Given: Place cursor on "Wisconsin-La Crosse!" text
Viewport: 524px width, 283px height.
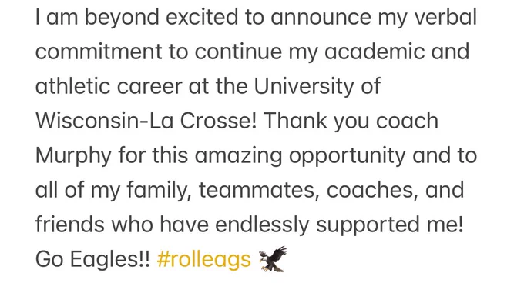Looking at the screenshot, I should click(146, 121).
